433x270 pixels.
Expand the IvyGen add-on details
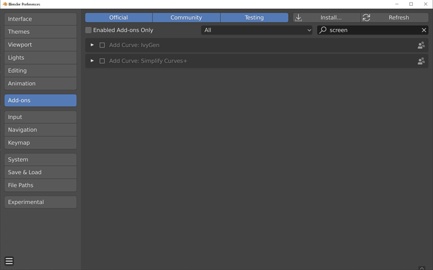pos(92,44)
